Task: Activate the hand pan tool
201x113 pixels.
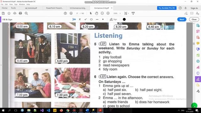Action: pos(96,13)
